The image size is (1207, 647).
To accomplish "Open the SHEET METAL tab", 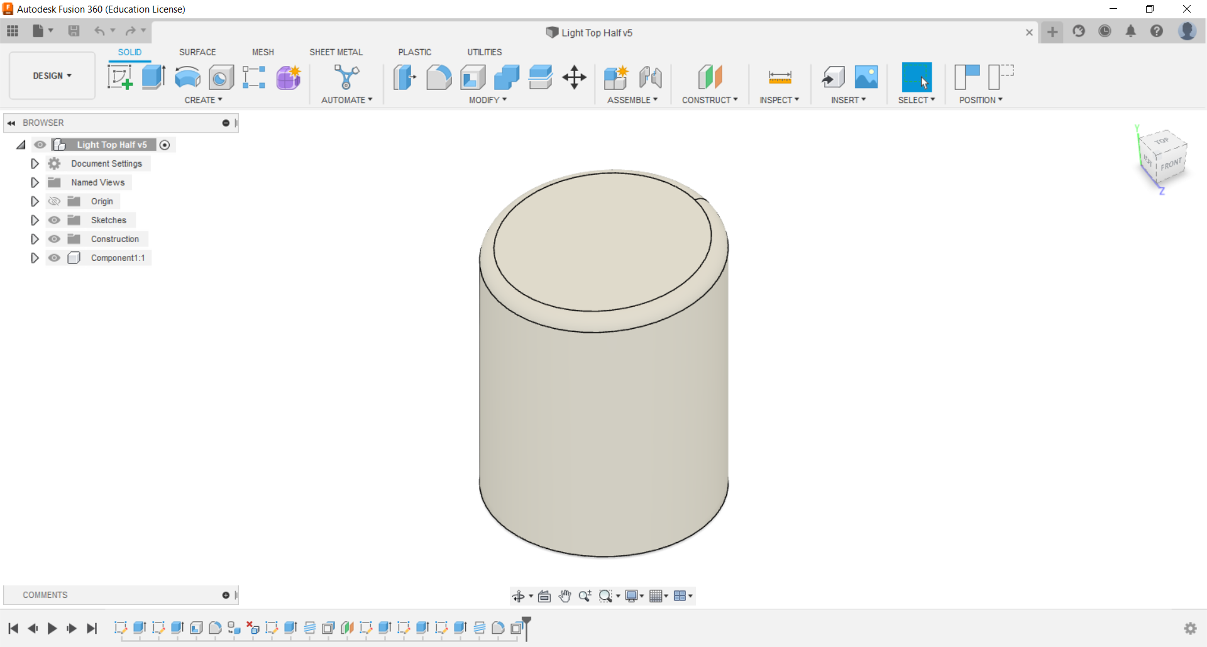I will tap(336, 52).
